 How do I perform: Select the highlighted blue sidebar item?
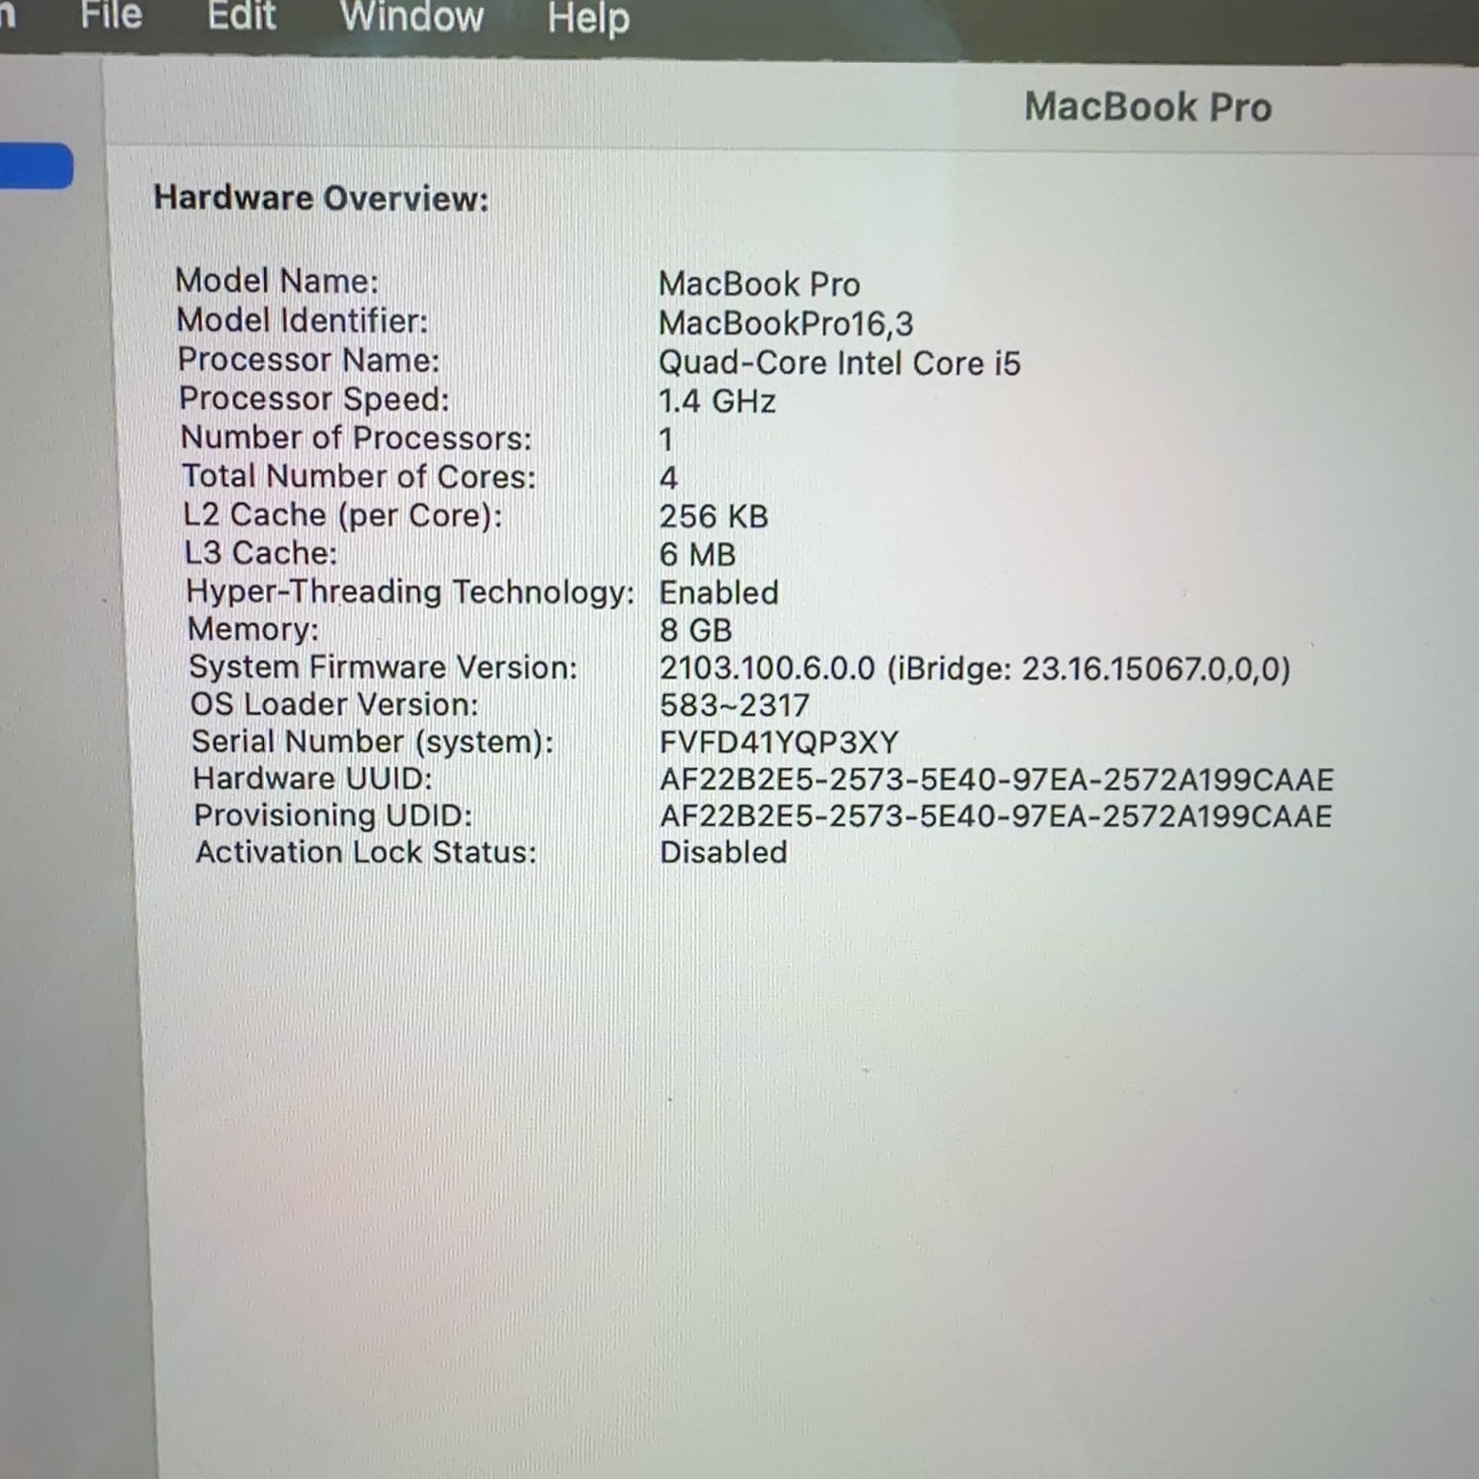click(x=35, y=166)
